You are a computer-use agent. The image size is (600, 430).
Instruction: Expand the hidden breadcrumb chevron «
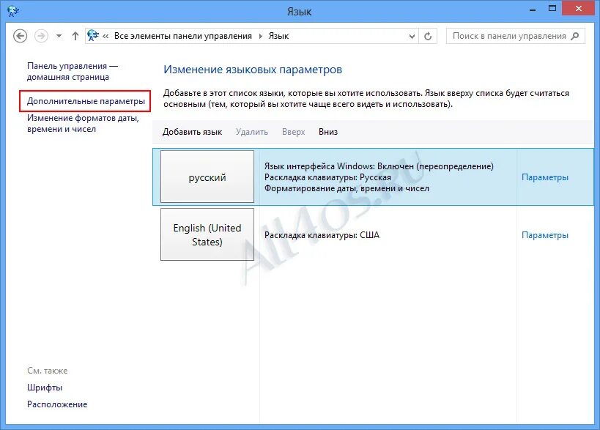click(105, 37)
